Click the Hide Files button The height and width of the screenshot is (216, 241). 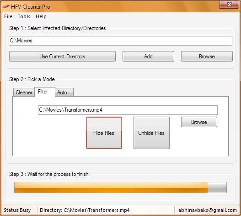click(x=104, y=133)
